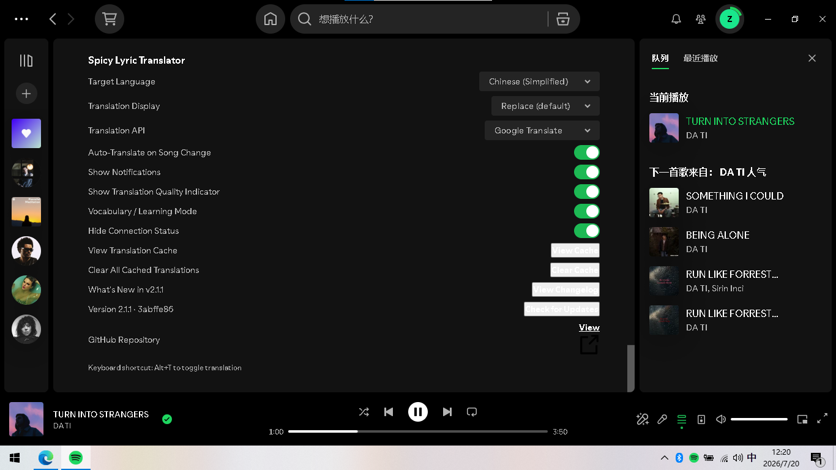Create a playlist with plus icon
836x470 pixels.
point(26,94)
